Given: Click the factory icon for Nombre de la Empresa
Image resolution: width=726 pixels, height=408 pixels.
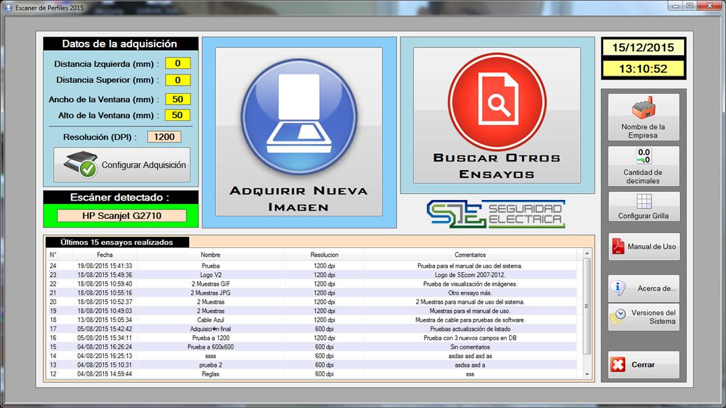Looking at the screenshot, I should pos(643,109).
